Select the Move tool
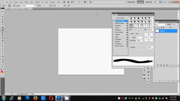The height and width of the screenshot is (101, 180). point(3,12)
